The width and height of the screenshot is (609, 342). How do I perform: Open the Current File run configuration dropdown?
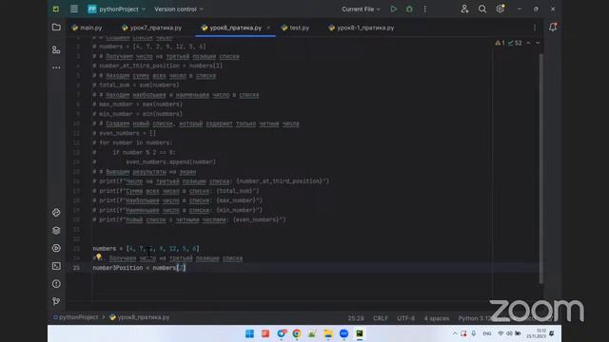point(361,9)
